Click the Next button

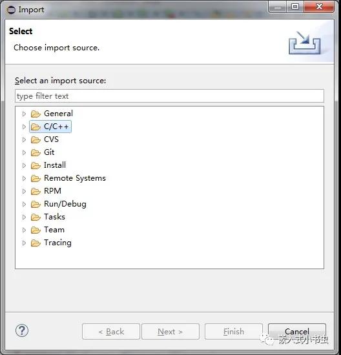170,332
